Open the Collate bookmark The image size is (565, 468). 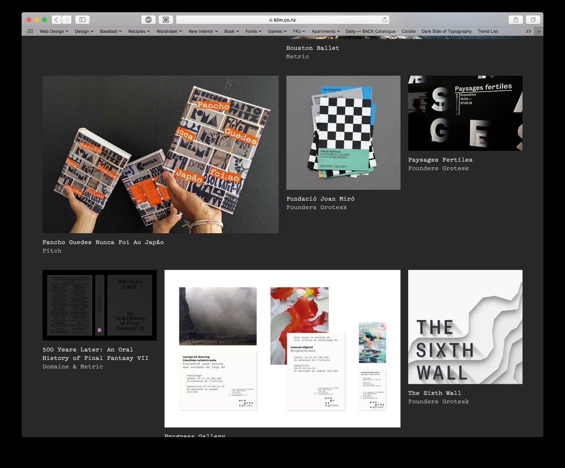pyautogui.click(x=409, y=32)
